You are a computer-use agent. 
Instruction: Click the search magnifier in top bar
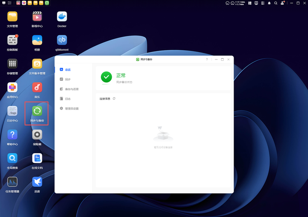tap(276, 3)
